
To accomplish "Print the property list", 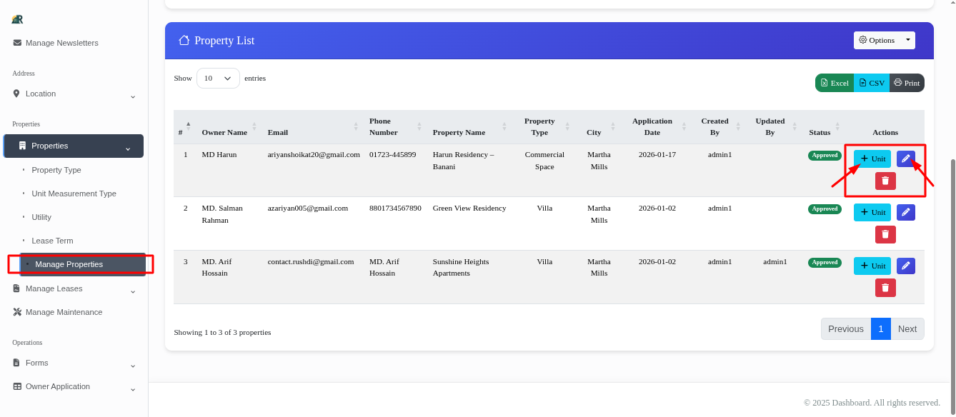I will 907,83.
